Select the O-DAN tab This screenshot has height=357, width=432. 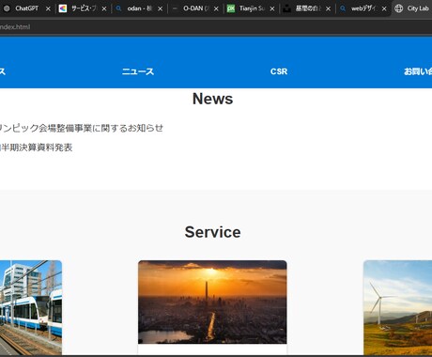pos(195,8)
